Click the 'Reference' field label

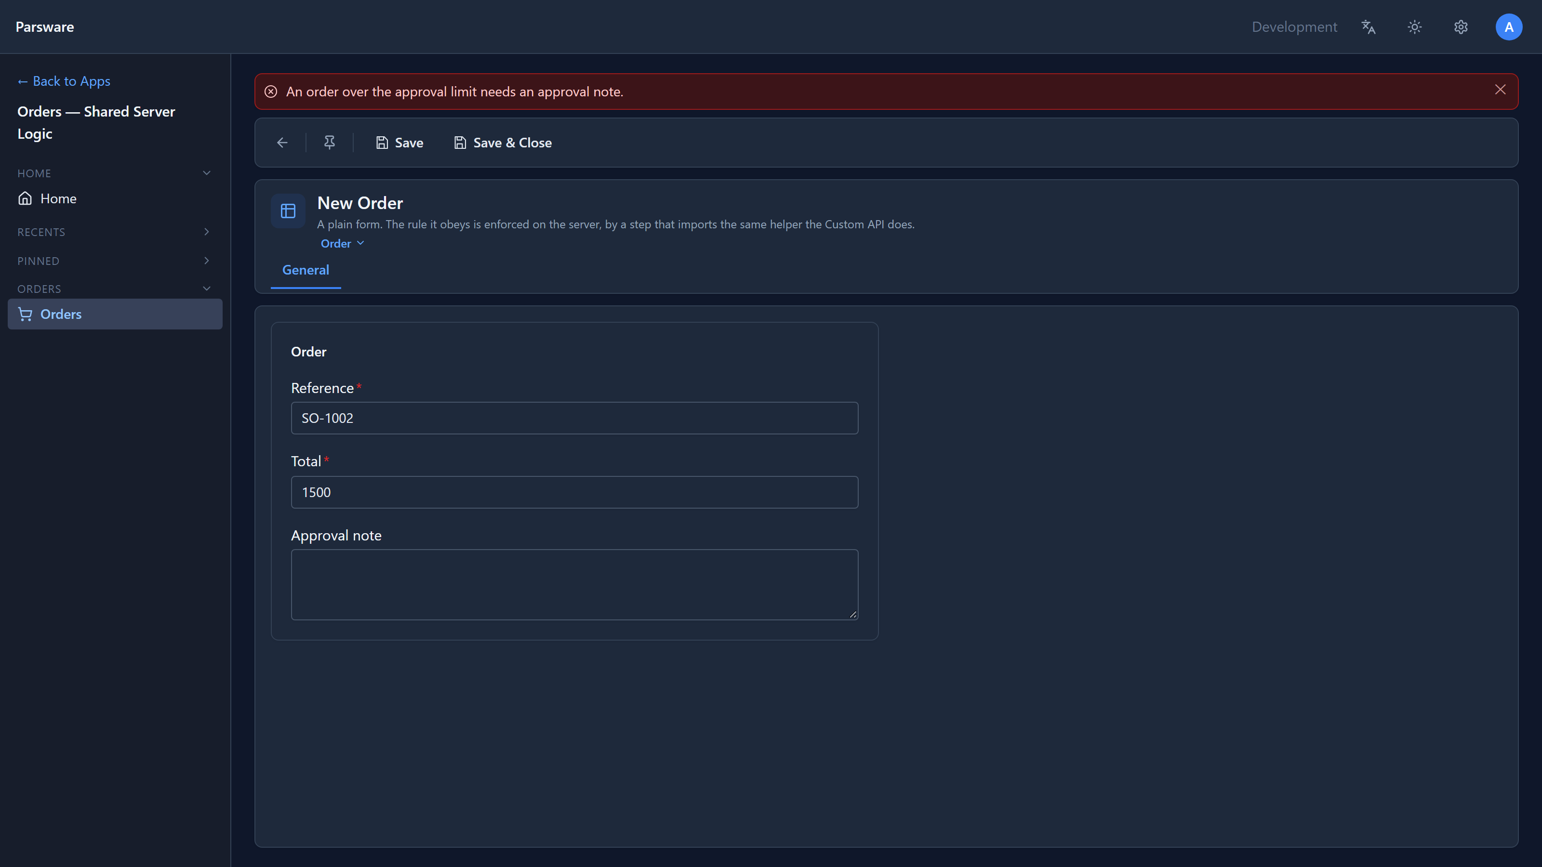(x=322, y=388)
